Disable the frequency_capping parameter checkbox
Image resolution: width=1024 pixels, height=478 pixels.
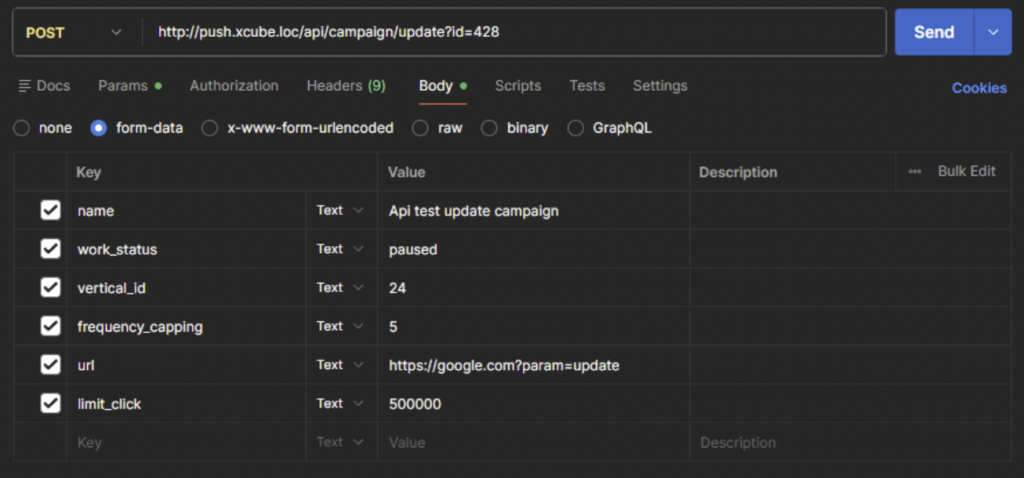coord(50,326)
